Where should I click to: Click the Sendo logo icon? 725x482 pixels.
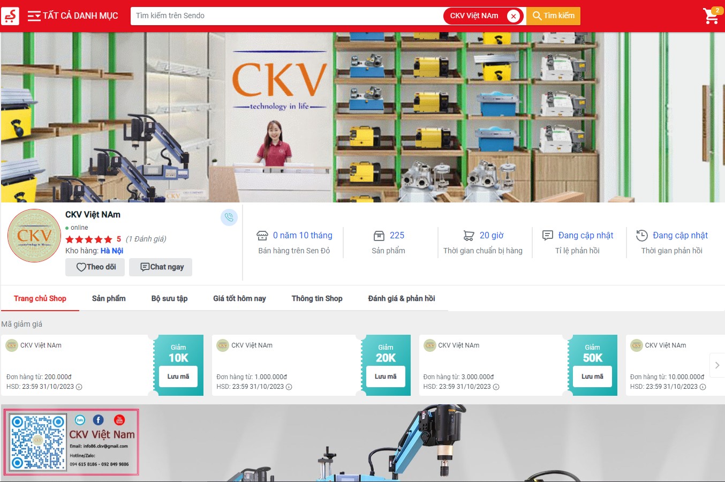coord(10,16)
